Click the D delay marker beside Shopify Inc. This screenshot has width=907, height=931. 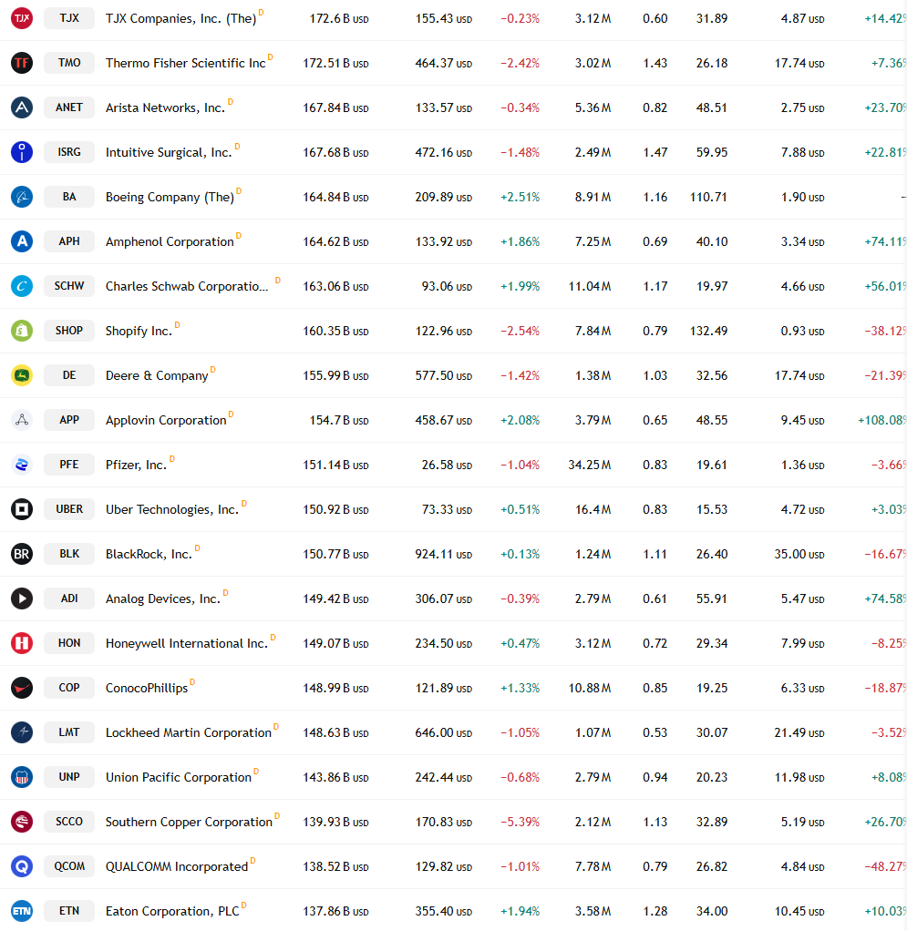tap(177, 325)
